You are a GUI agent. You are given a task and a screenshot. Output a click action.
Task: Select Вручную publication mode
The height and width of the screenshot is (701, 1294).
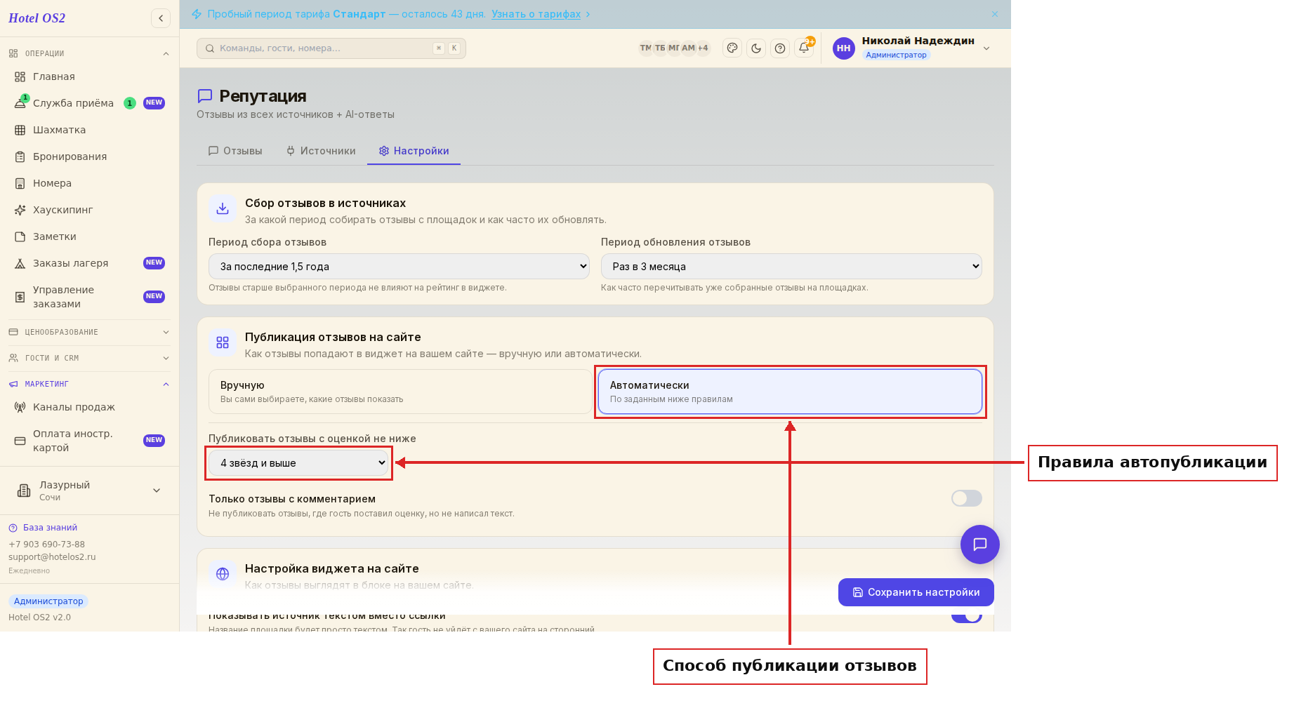click(400, 392)
